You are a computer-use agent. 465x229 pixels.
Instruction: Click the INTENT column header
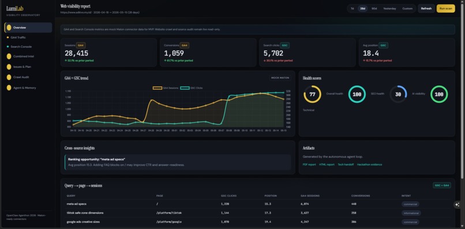tap(406, 196)
